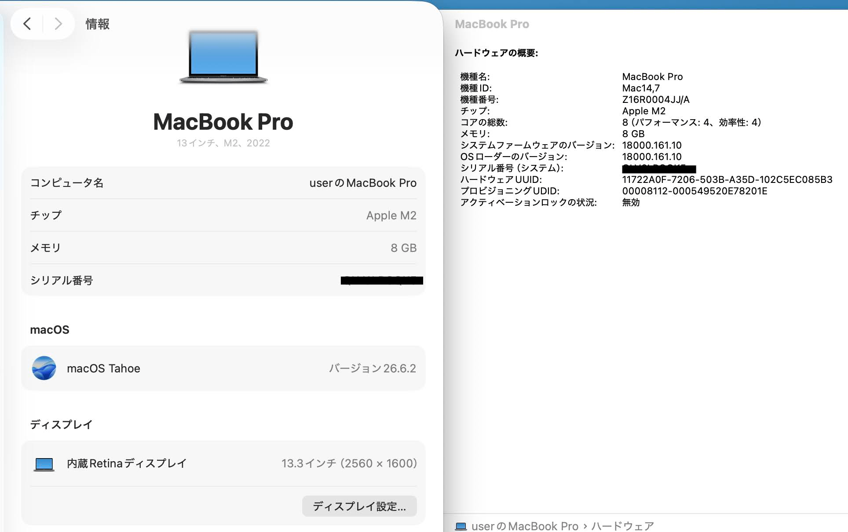Screen dimensions: 848x532
Task: Select the 'Z16R0004JJ/A' model number
Action: tap(656, 100)
